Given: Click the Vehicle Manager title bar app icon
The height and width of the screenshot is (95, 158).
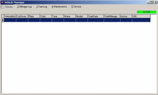Looking at the screenshot, I should pyautogui.click(x=2, y=2).
